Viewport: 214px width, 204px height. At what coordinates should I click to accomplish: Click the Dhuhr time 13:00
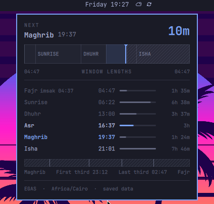point(106,114)
